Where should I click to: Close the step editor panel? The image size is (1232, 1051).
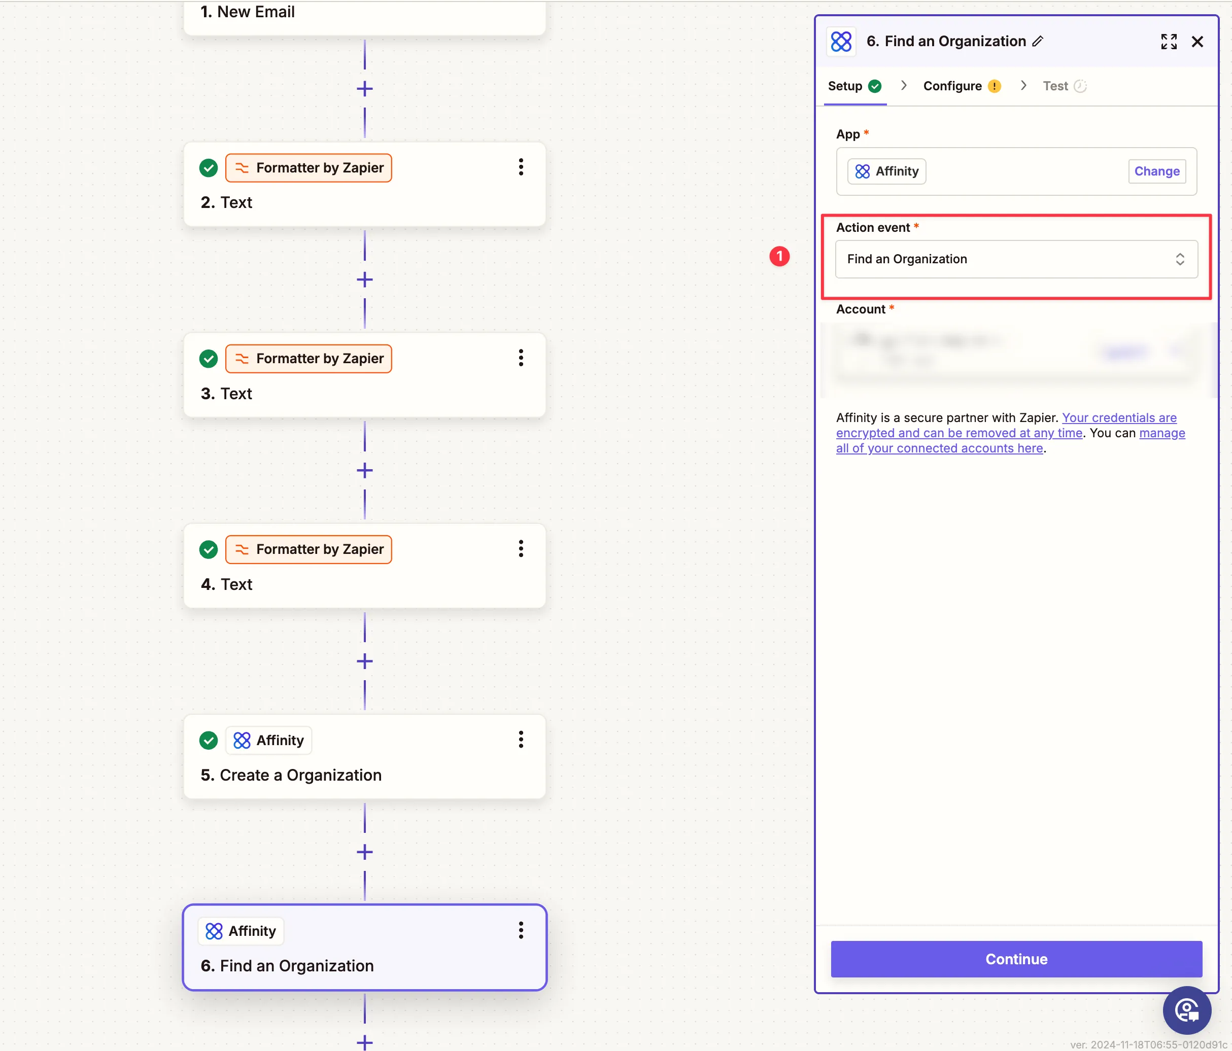tap(1197, 42)
